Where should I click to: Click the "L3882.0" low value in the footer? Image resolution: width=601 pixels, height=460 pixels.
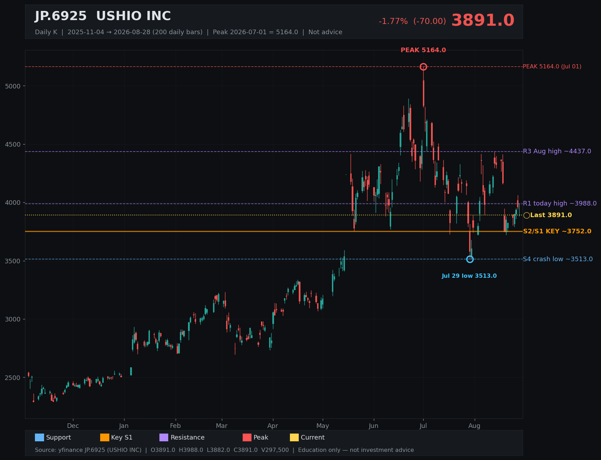pos(218,450)
